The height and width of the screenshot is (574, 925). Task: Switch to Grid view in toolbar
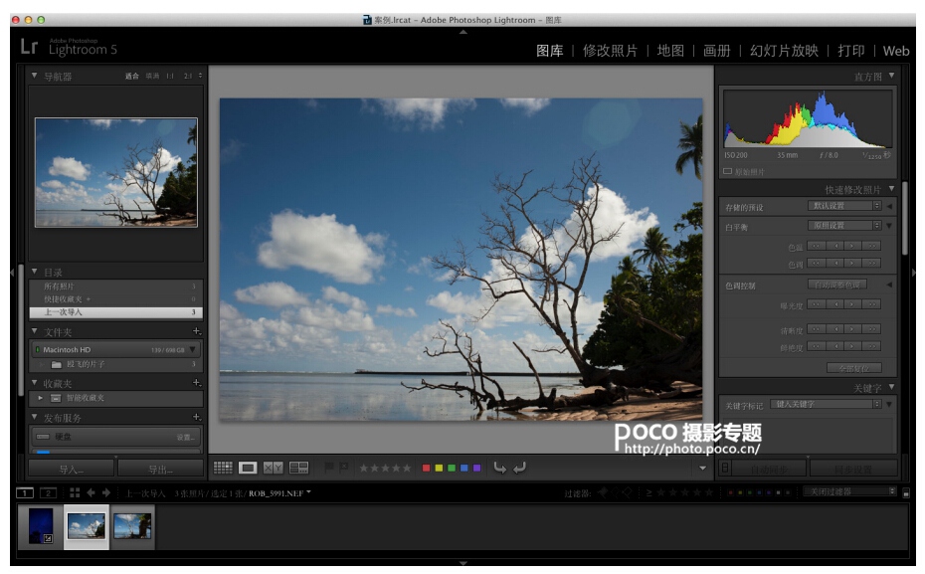point(223,468)
